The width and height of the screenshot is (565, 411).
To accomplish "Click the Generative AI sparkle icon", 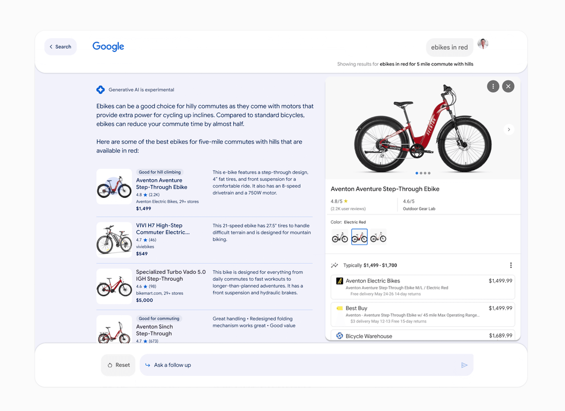I will 101,89.
